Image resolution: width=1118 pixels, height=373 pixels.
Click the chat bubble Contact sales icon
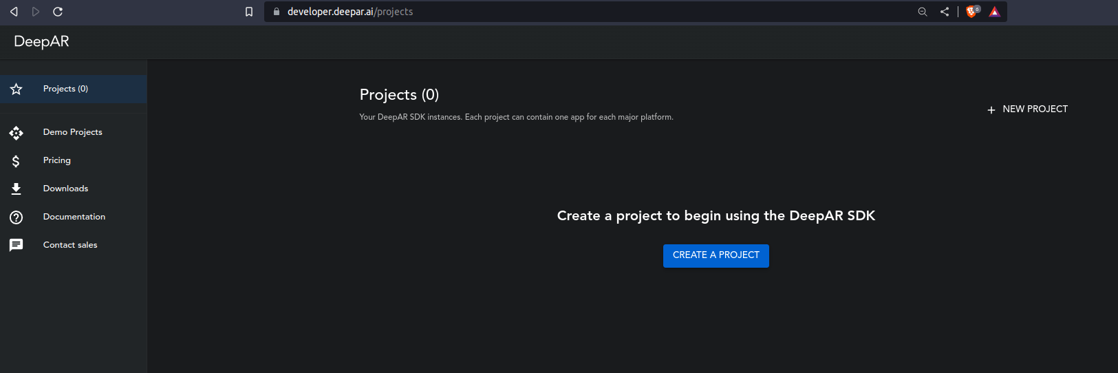(17, 245)
